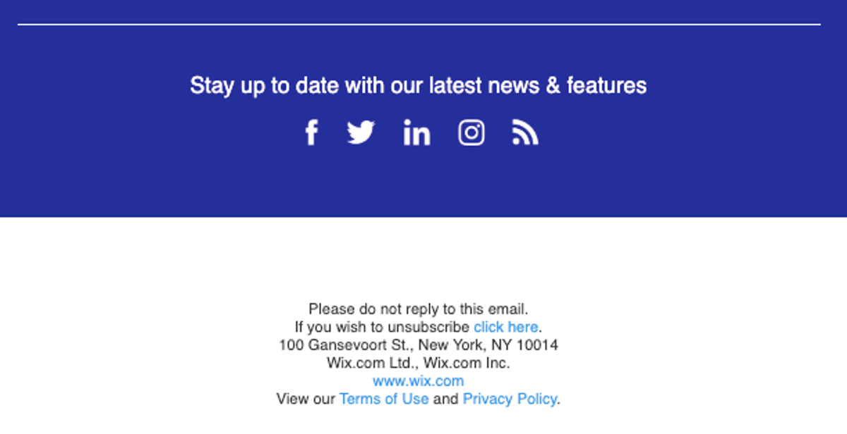Click the 'View our' text before Terms

(306, 399)
